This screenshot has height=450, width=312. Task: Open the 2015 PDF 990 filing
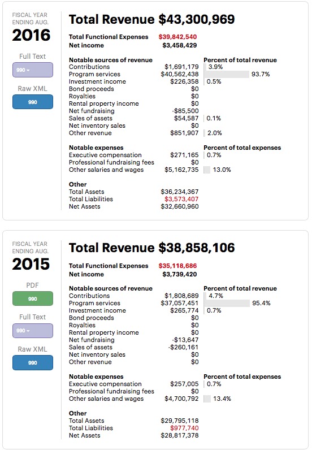point(32,298)
